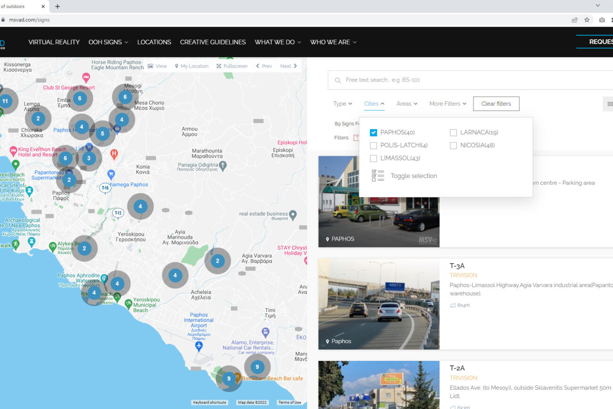
Task: Click the Toggle selection checklist icon
Action: point(378,176)
